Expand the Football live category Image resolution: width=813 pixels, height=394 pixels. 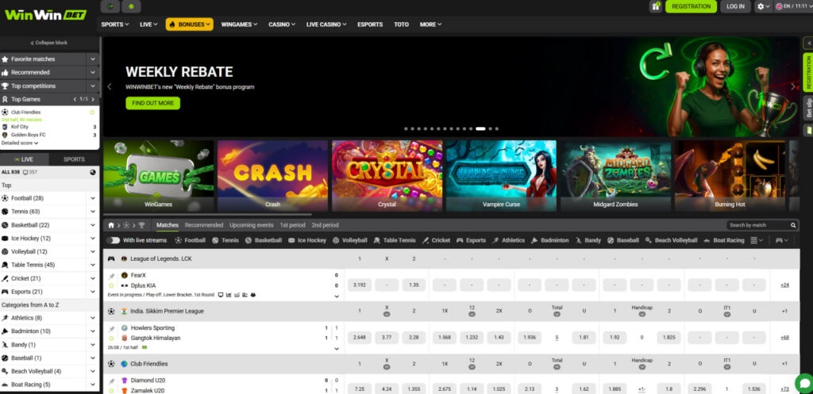pos(93,198)
